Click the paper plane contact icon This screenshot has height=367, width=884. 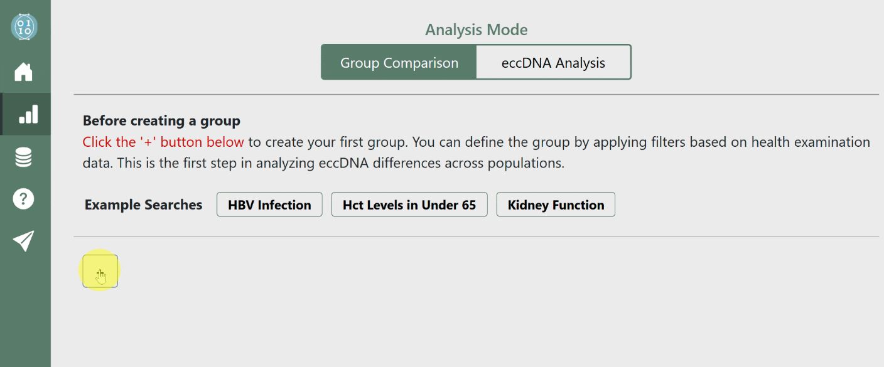point(24,241)
